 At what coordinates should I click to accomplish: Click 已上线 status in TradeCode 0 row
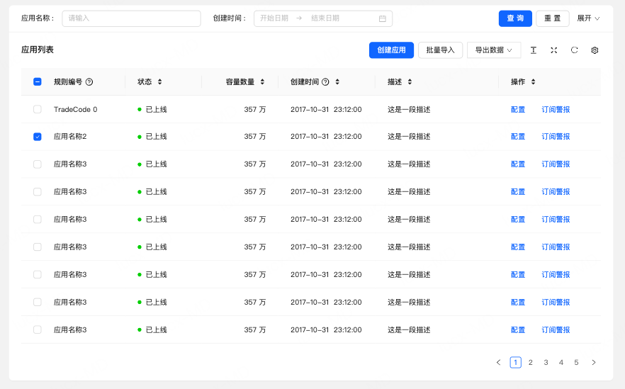156,110
